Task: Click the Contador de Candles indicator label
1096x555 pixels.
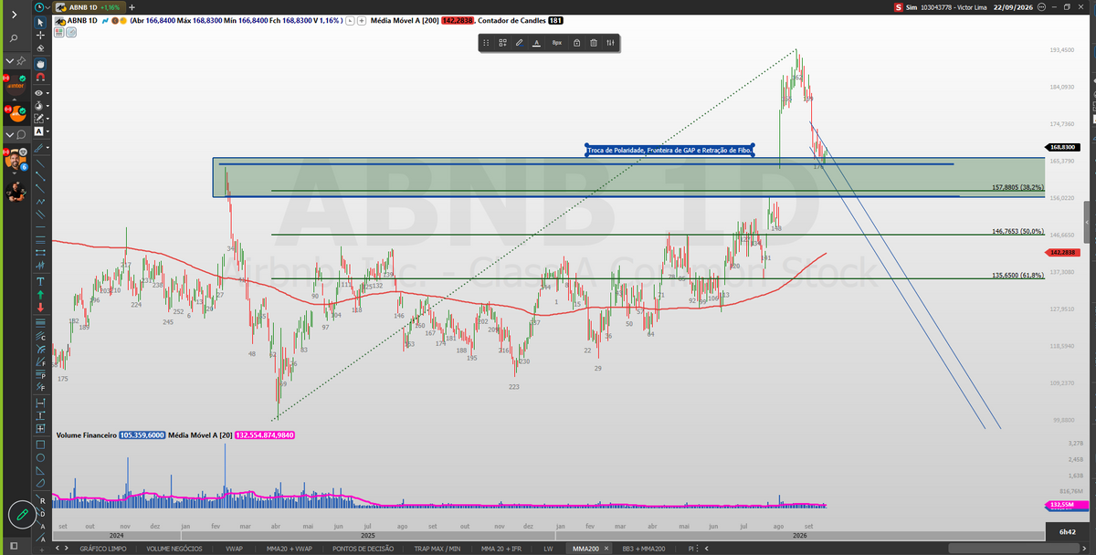Action: [x=512, y=19]
